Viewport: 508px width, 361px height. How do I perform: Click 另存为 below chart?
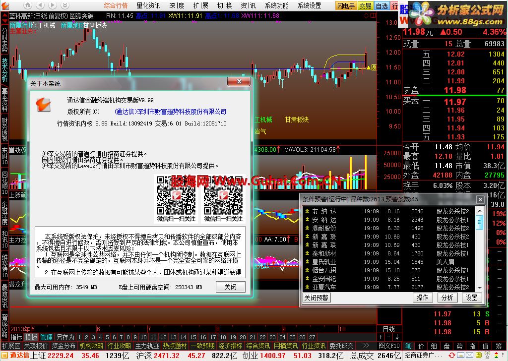tap(65, 337)
